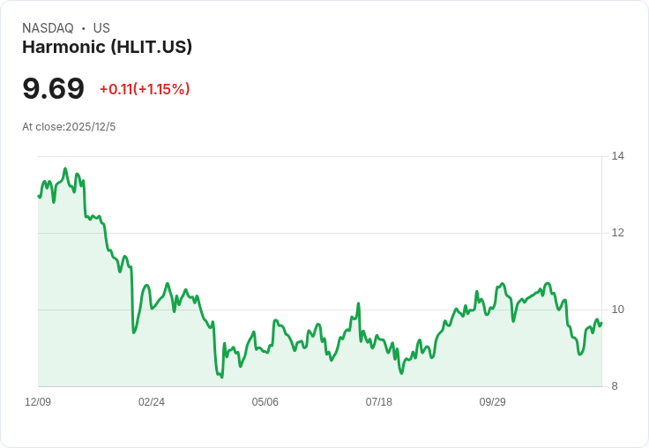
Task: Click the 8 y-axis label
Action: click(615, 386)
